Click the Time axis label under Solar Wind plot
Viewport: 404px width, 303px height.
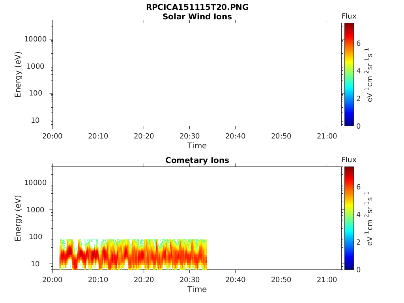pyautogui.click(x=197, y=146)
